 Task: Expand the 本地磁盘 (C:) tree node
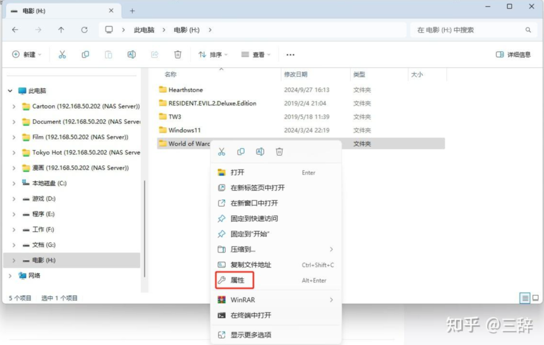coord(14,183)
